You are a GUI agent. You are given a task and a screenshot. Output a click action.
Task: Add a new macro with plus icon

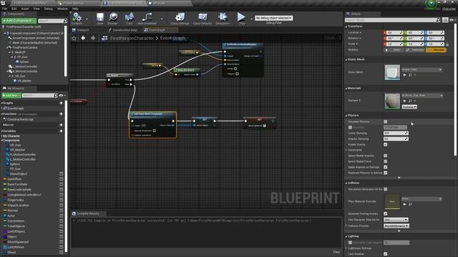tap(61, 125)
